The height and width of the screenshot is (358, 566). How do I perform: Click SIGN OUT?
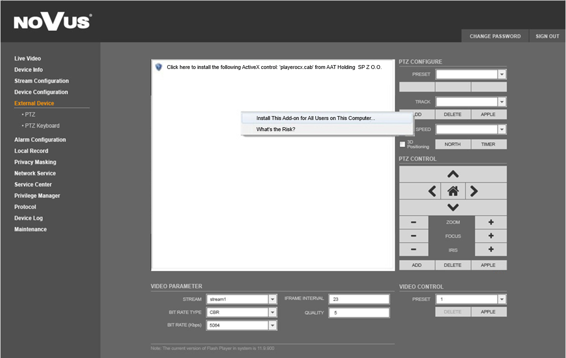pos(547,36)
